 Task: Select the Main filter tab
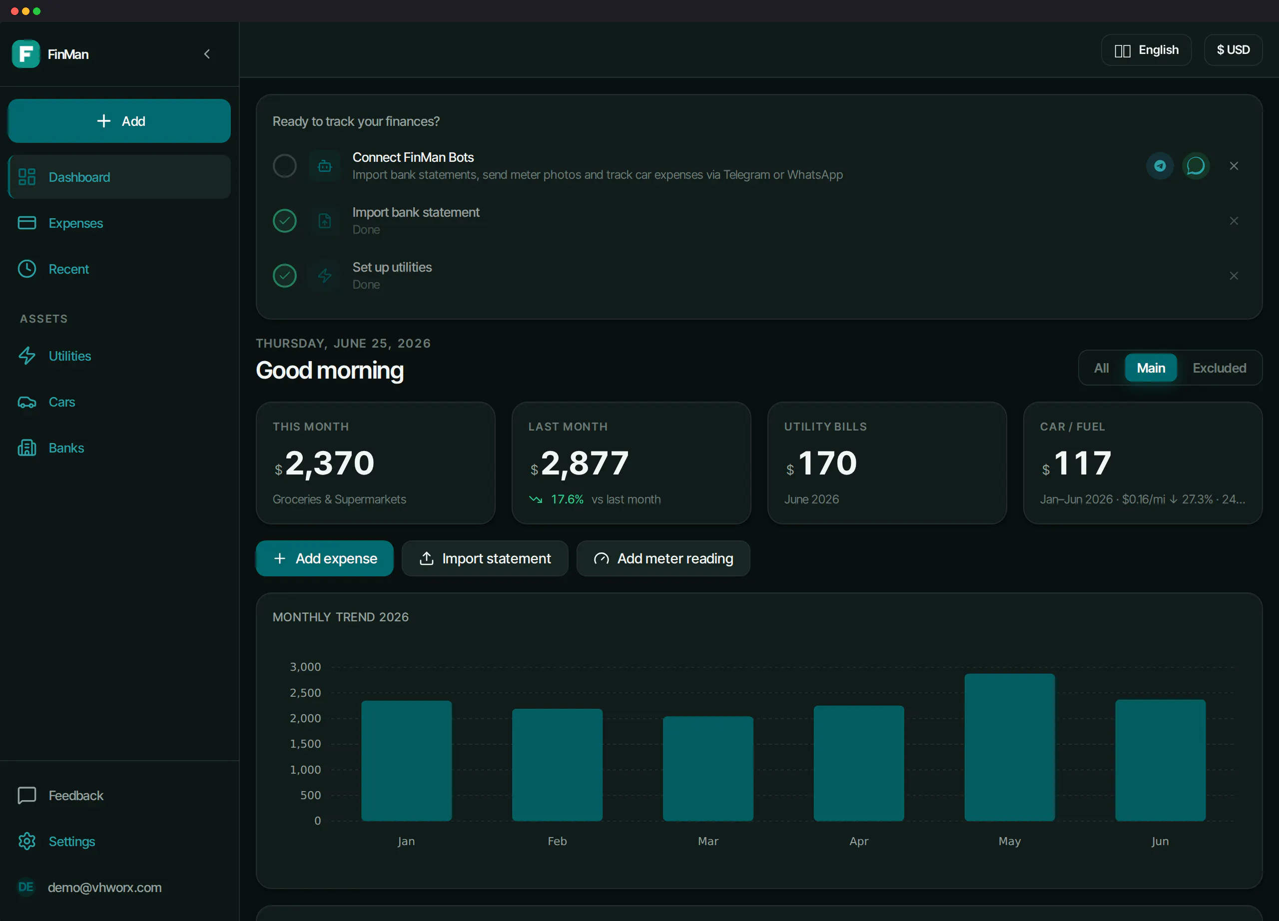coord(1151,368)
